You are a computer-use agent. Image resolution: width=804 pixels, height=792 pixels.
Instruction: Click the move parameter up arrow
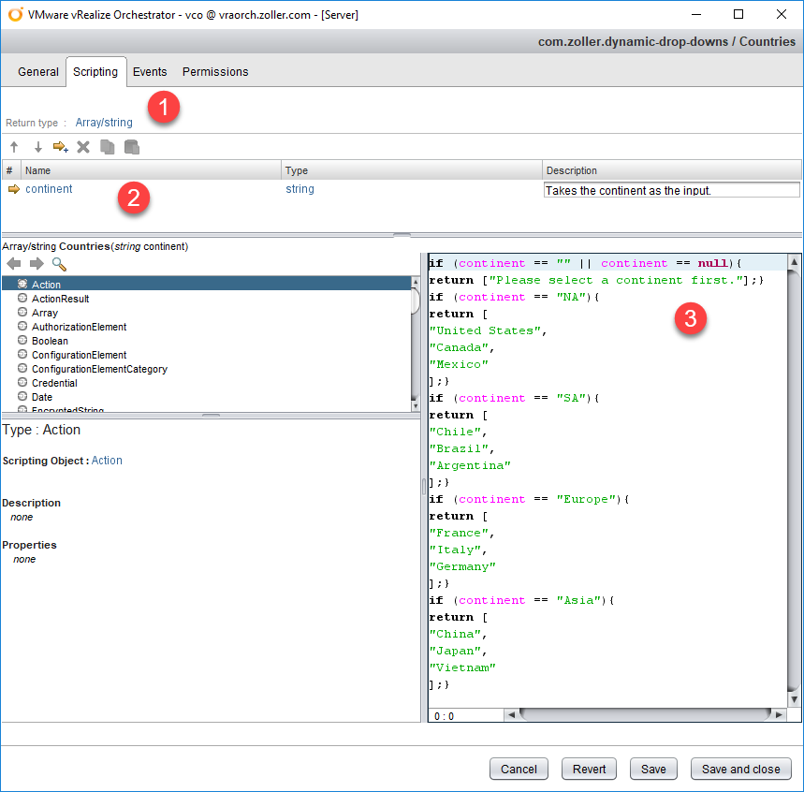pyautogui.click(x=14, y=147)
